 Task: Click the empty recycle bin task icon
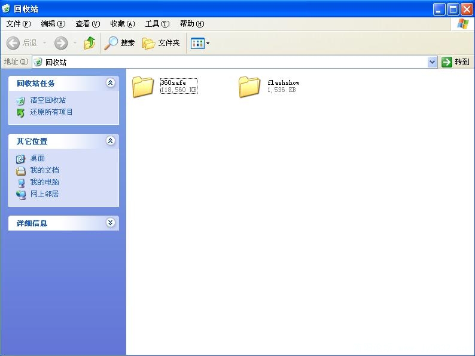coord(20,101)
